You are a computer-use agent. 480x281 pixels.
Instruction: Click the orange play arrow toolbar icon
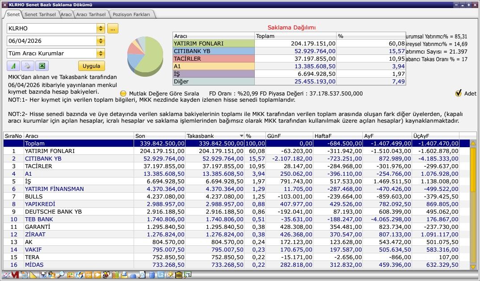97,275
